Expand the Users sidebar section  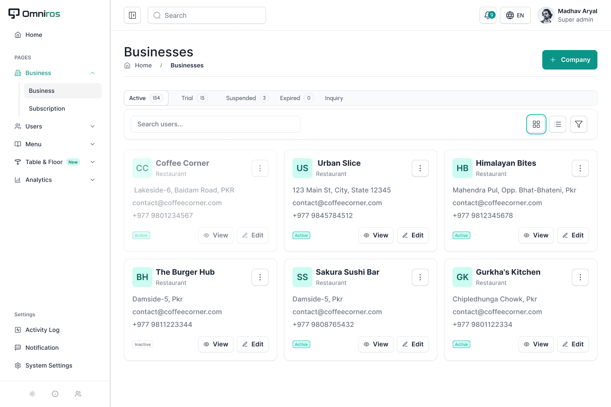click(92, 126)
